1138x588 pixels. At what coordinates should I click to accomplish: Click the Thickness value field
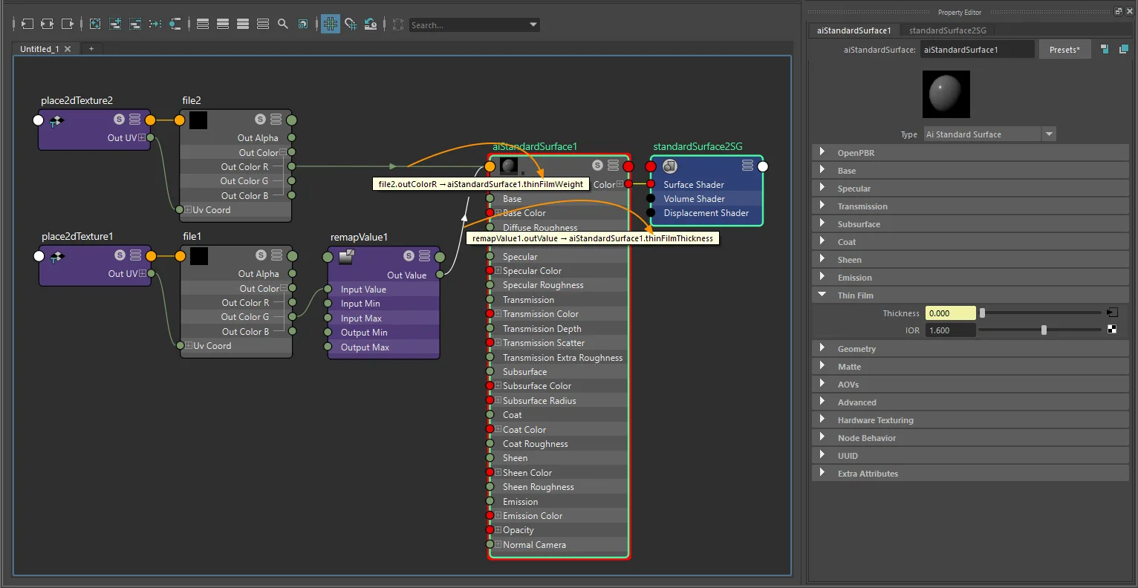pos(950,313)
